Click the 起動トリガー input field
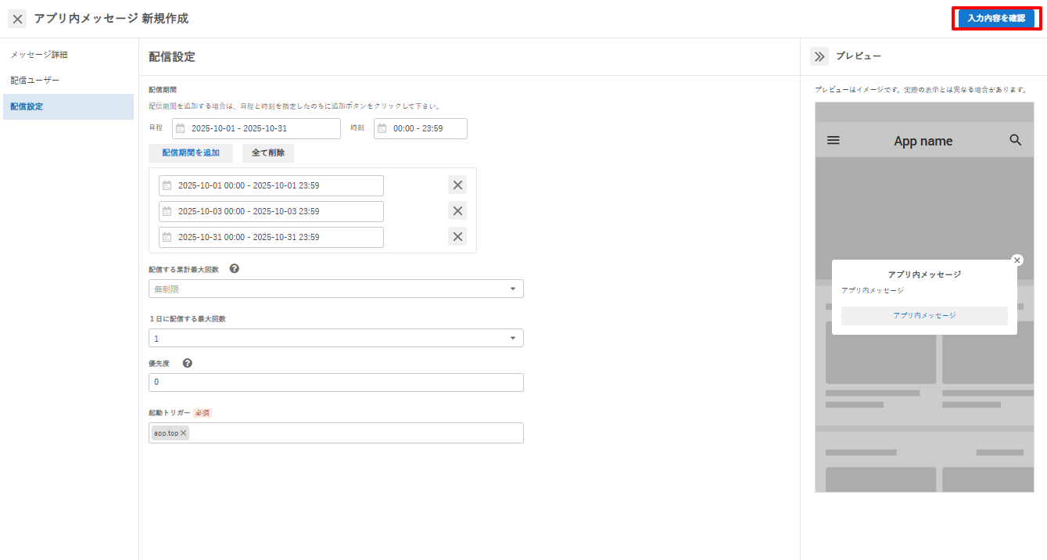Screen dimensions: 1047x560 [x=336, y=433]
